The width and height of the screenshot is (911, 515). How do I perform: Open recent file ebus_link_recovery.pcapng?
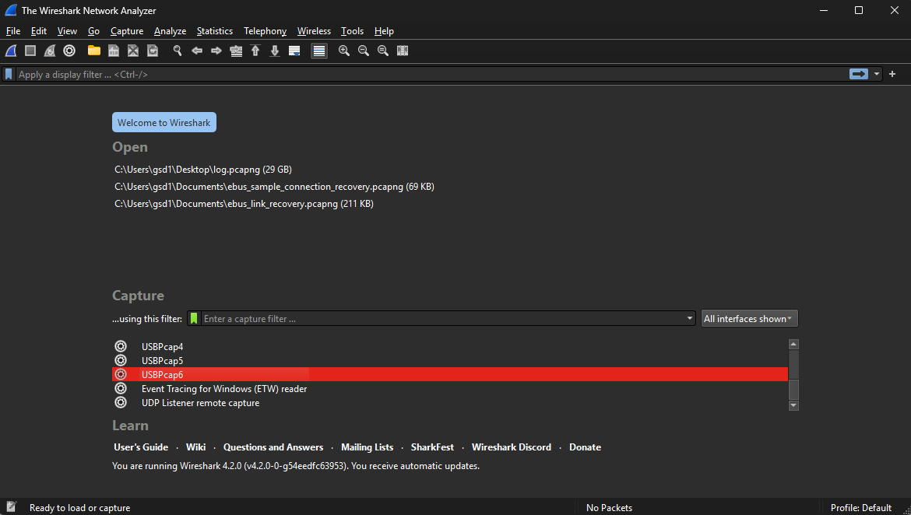pyautogui.click(x=244, y=204)
